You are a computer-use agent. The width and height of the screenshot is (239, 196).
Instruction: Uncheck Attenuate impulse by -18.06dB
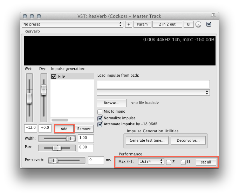pyautogui.click(x=100, y=124)
